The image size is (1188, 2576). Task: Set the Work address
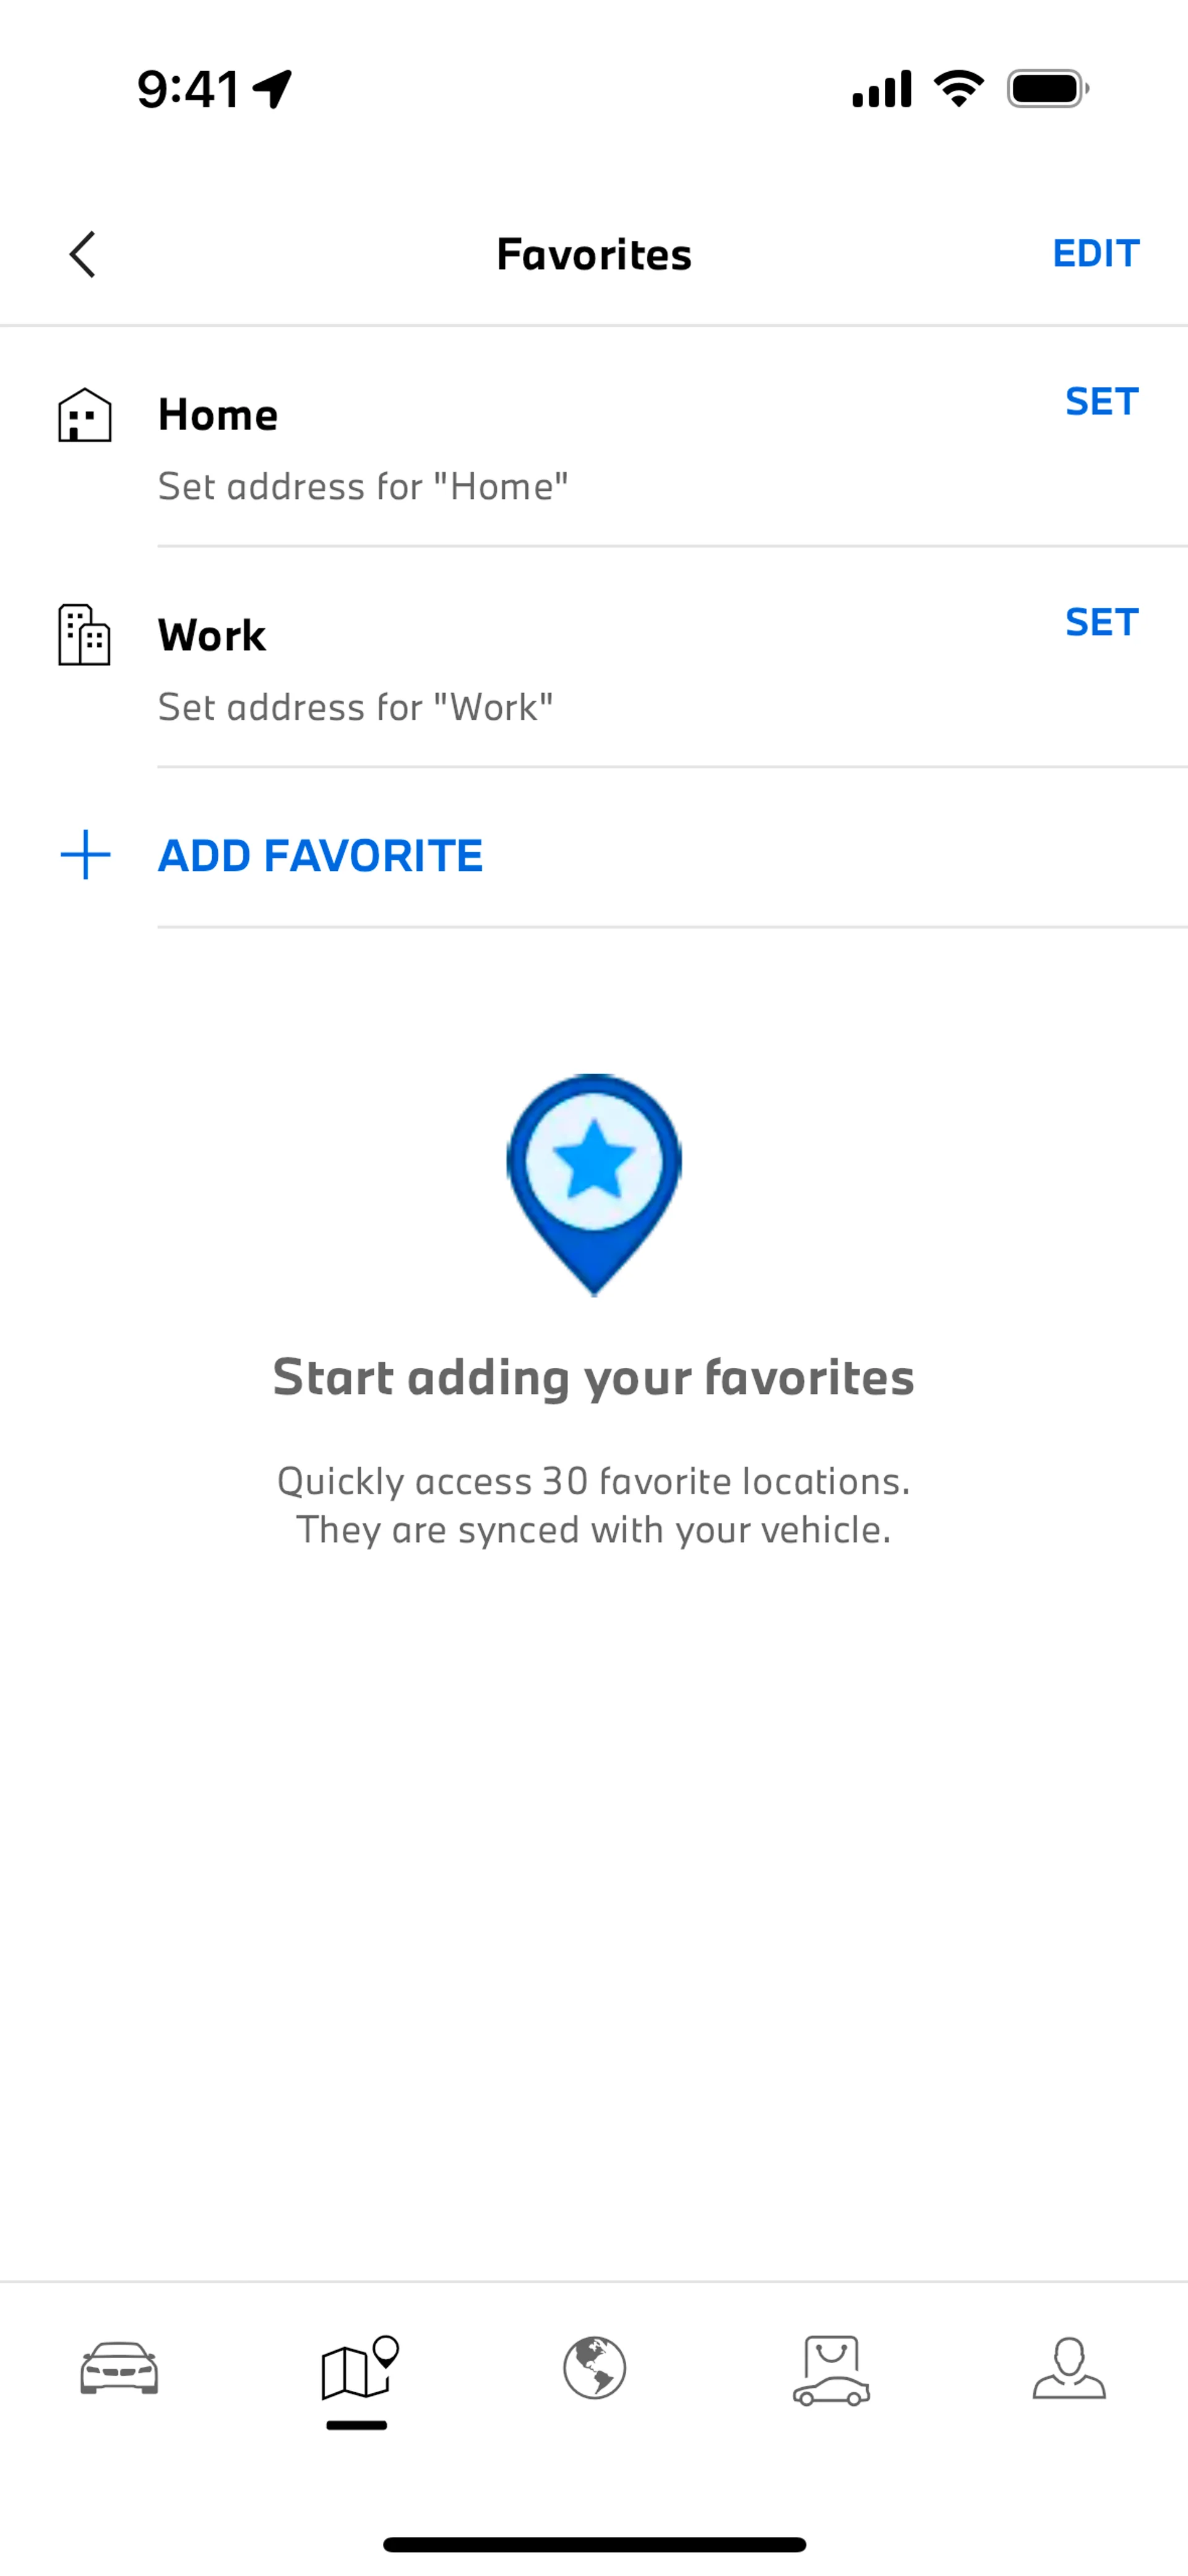pyautogui.click(x=1101, y=622)
